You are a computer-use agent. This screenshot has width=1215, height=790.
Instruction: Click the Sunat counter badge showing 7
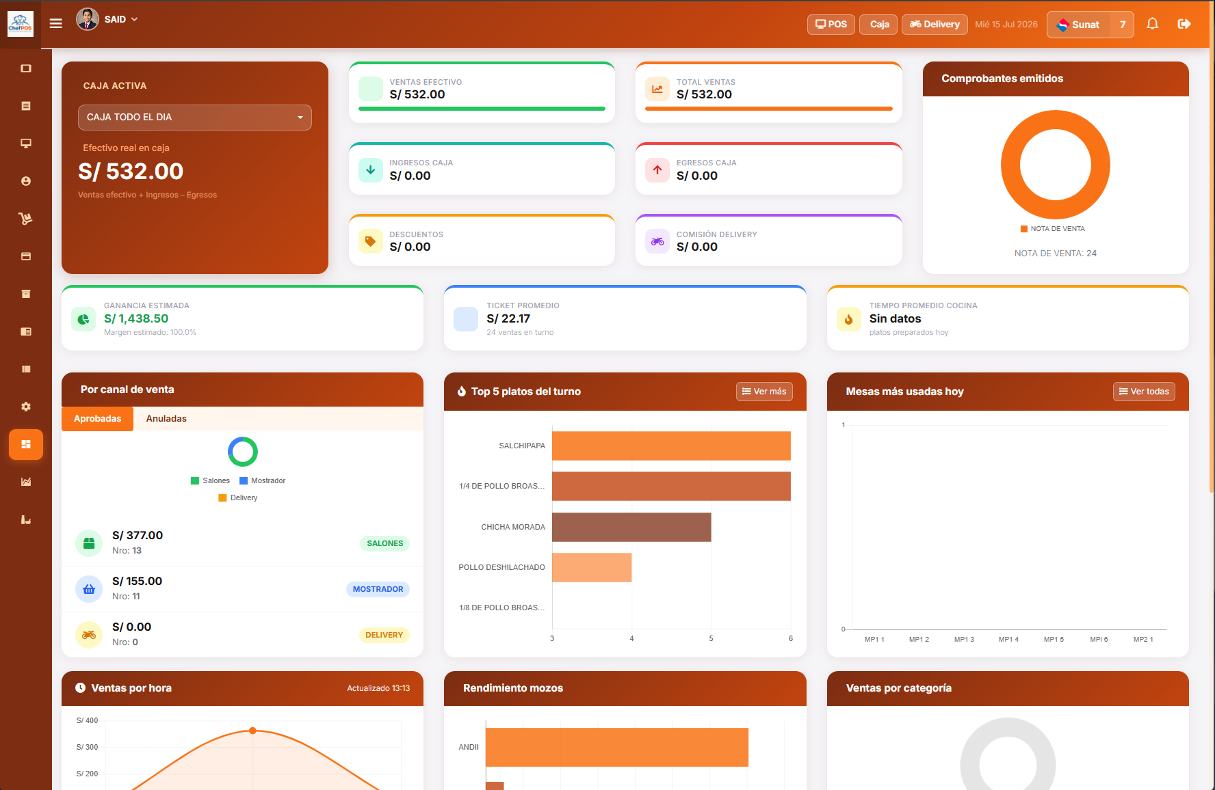click(1122, 25)
